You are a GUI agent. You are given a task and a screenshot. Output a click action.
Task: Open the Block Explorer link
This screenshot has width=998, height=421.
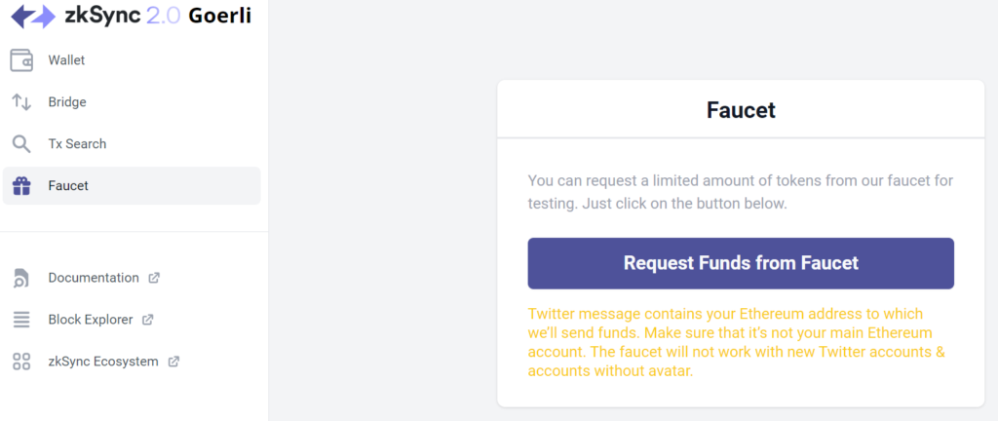click(x=91, y=320)
